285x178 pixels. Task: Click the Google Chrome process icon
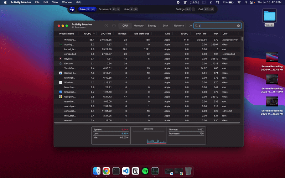tap(61, 96)
